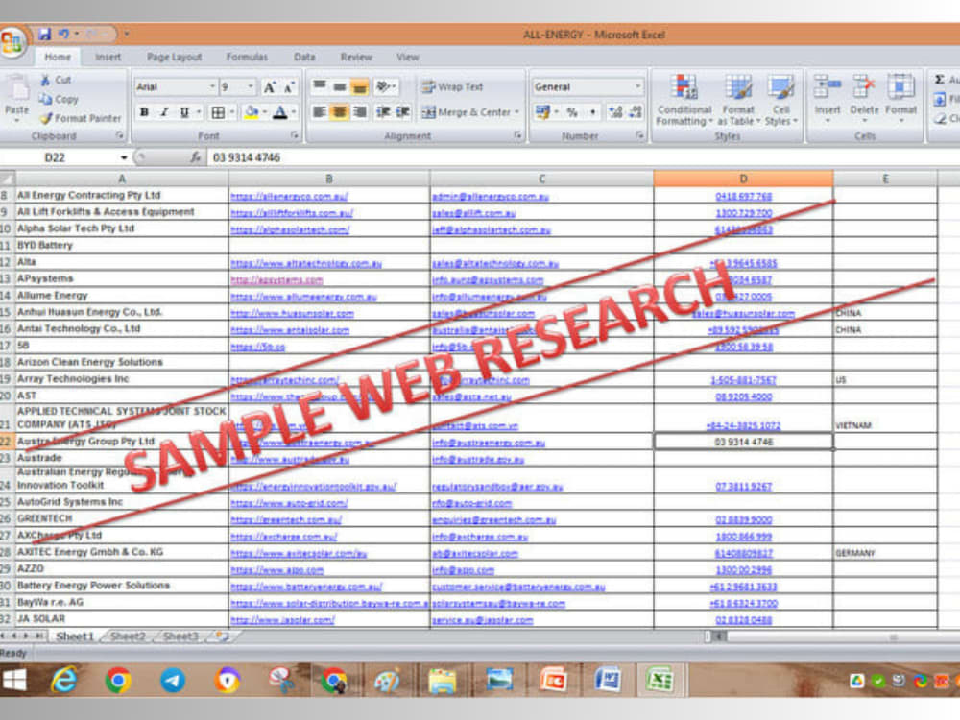Viewport: 960px width, 720px height.
Task: Open the View tab
Action: click(408, 57)
